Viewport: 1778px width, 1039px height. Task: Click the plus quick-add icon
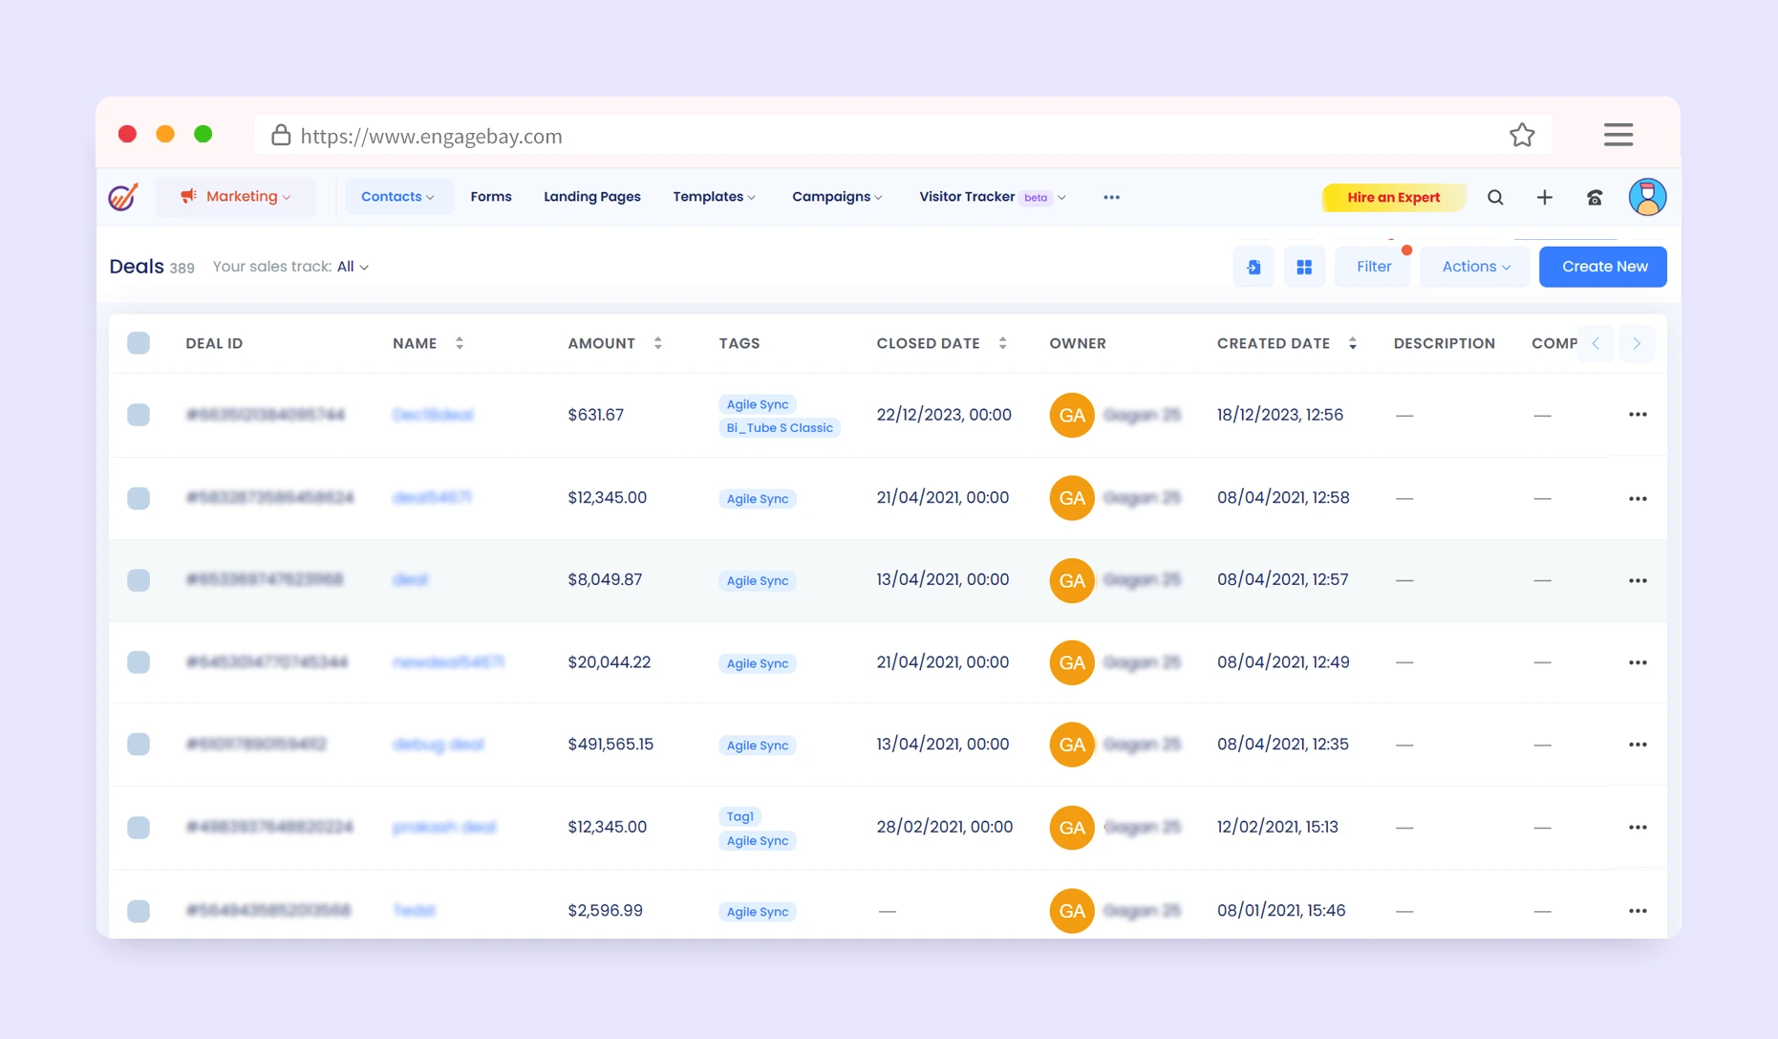tap(1544, 198)
